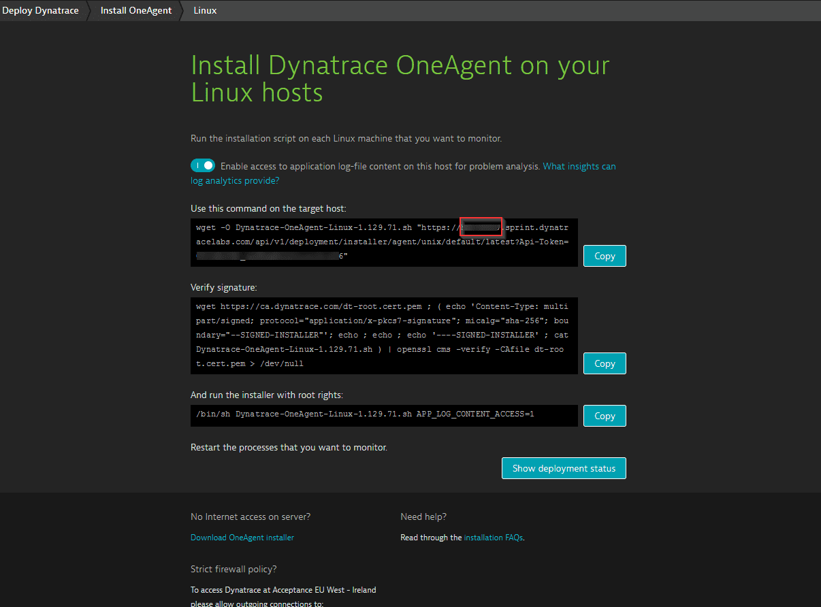Screen dimensions: 821x607
Task: Select the Linux breadcrumb item
Action: pyautogui.click(x=205, y=10)
